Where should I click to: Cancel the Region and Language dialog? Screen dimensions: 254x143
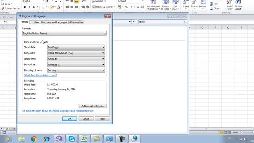[x=86, y=119]
